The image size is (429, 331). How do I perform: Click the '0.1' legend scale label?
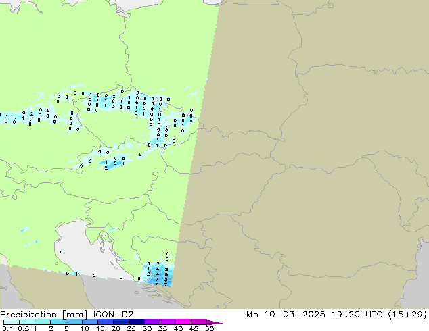point(7,328)
